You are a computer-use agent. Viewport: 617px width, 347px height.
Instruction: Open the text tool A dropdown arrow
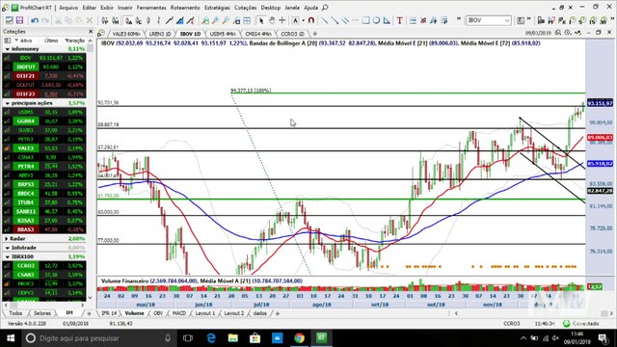pos(303,20)
